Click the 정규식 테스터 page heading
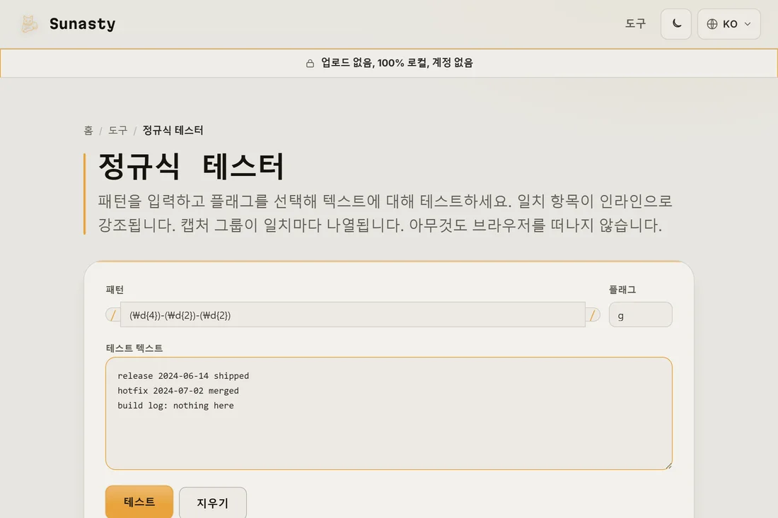The height and width of the screenshot is (518, 778). tap(191, 166)
